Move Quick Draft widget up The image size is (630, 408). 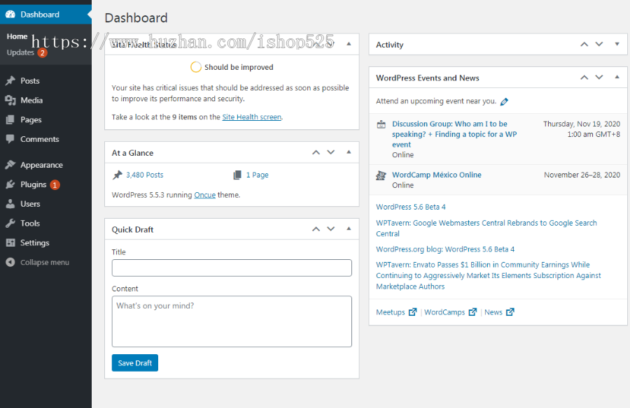[316, 229]
